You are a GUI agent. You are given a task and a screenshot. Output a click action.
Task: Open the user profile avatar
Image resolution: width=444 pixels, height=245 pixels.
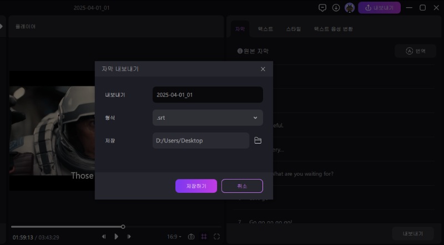click(x=350, y=8)
